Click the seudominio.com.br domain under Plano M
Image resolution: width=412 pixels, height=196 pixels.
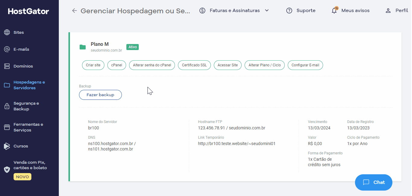click(x=106, y=50)
